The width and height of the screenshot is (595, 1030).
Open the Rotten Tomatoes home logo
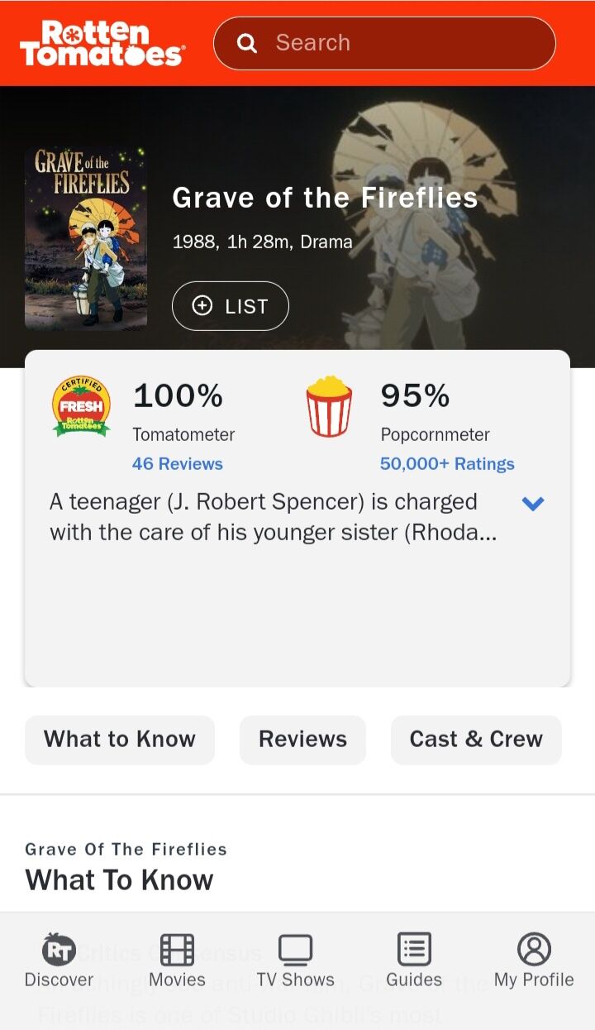[102, 44]
